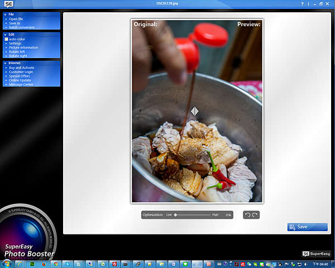This screenshot has width=335, height=268.
Task: Rotate the picture left
Action: (17, 52)
